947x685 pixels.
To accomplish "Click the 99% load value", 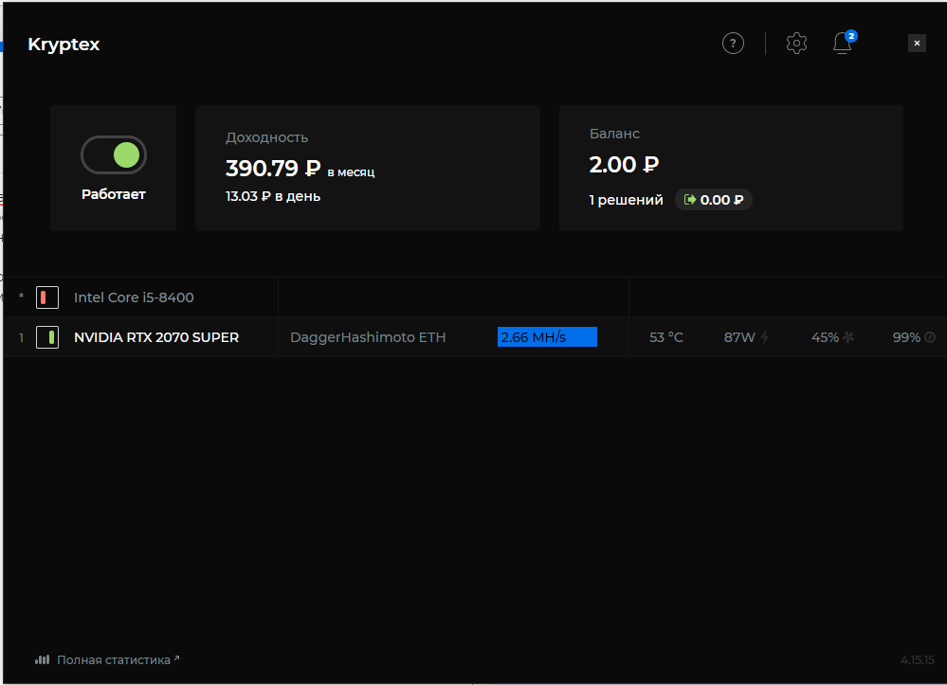I will [x=906, y=337].
